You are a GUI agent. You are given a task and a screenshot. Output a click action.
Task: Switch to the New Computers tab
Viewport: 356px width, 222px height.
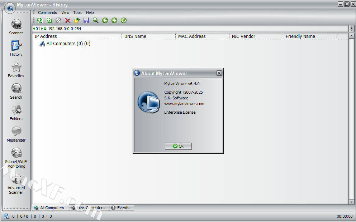click(89, 208)
